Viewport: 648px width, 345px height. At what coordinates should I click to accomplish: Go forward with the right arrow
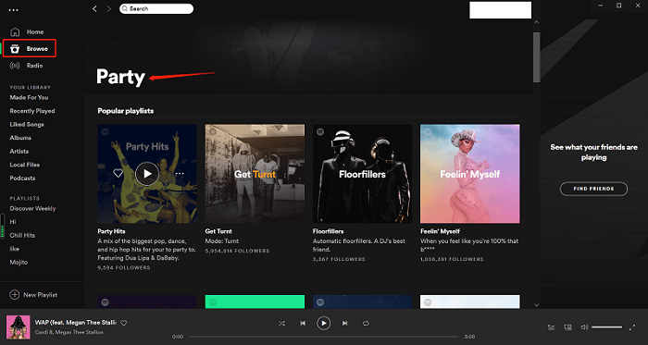pos(108,8)
